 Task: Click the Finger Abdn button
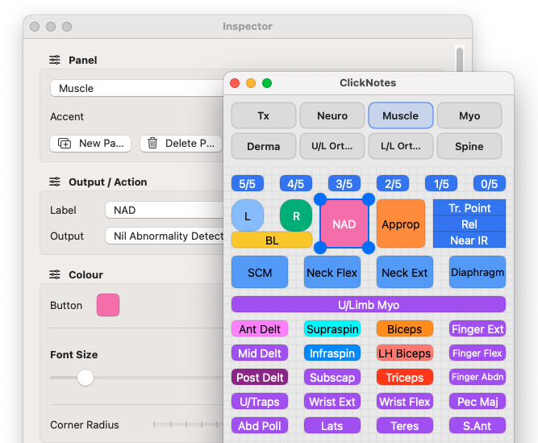point(478,377)
